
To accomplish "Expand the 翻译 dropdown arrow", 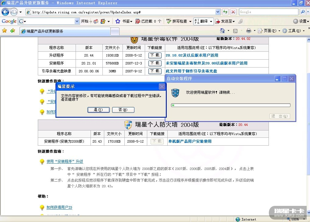I will click(x=211, y=21).
